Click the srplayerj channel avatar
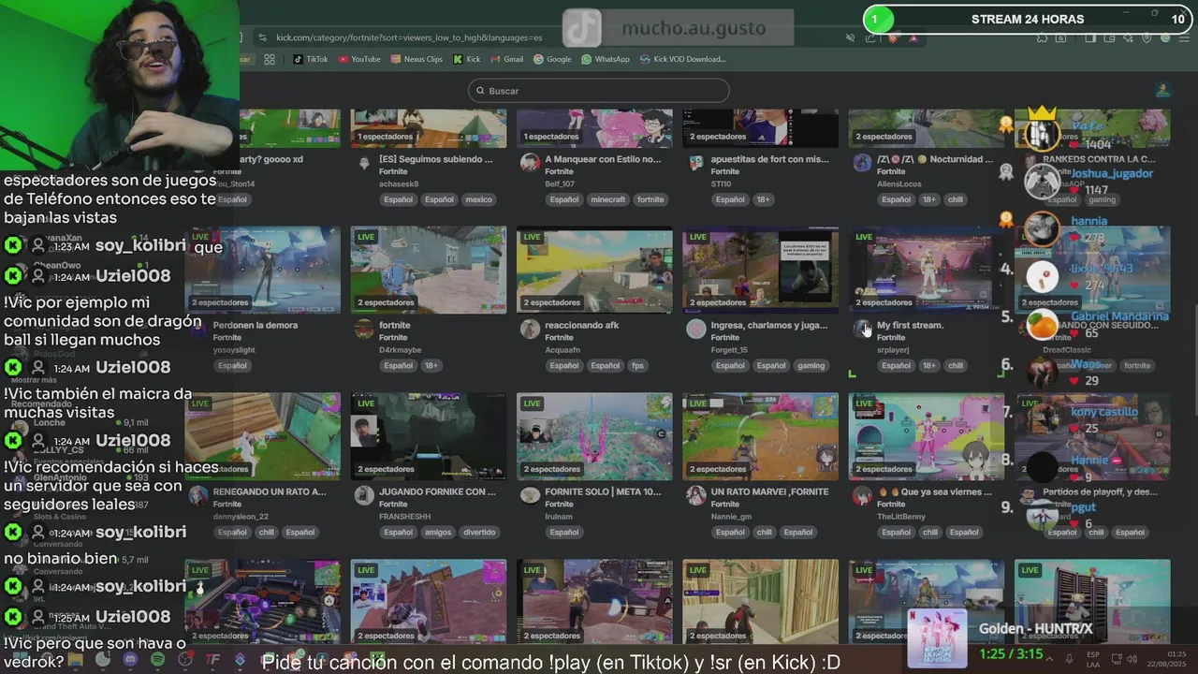This screenshot has height=674, width=1198. point(862,329)
